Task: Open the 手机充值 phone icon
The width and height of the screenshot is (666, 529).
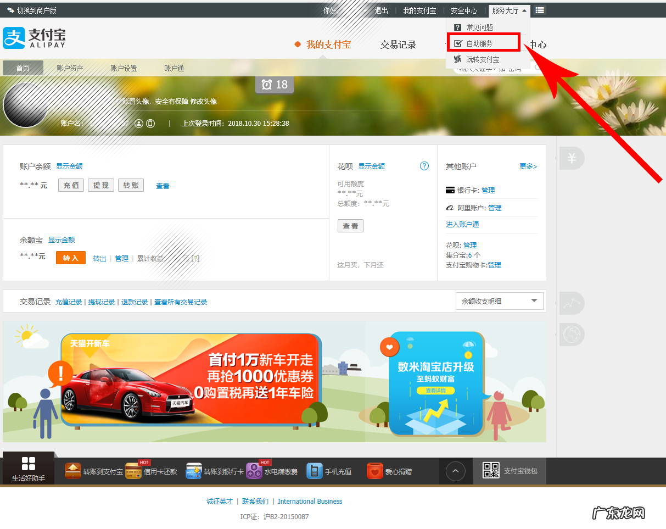Action: tap(314, 471)
